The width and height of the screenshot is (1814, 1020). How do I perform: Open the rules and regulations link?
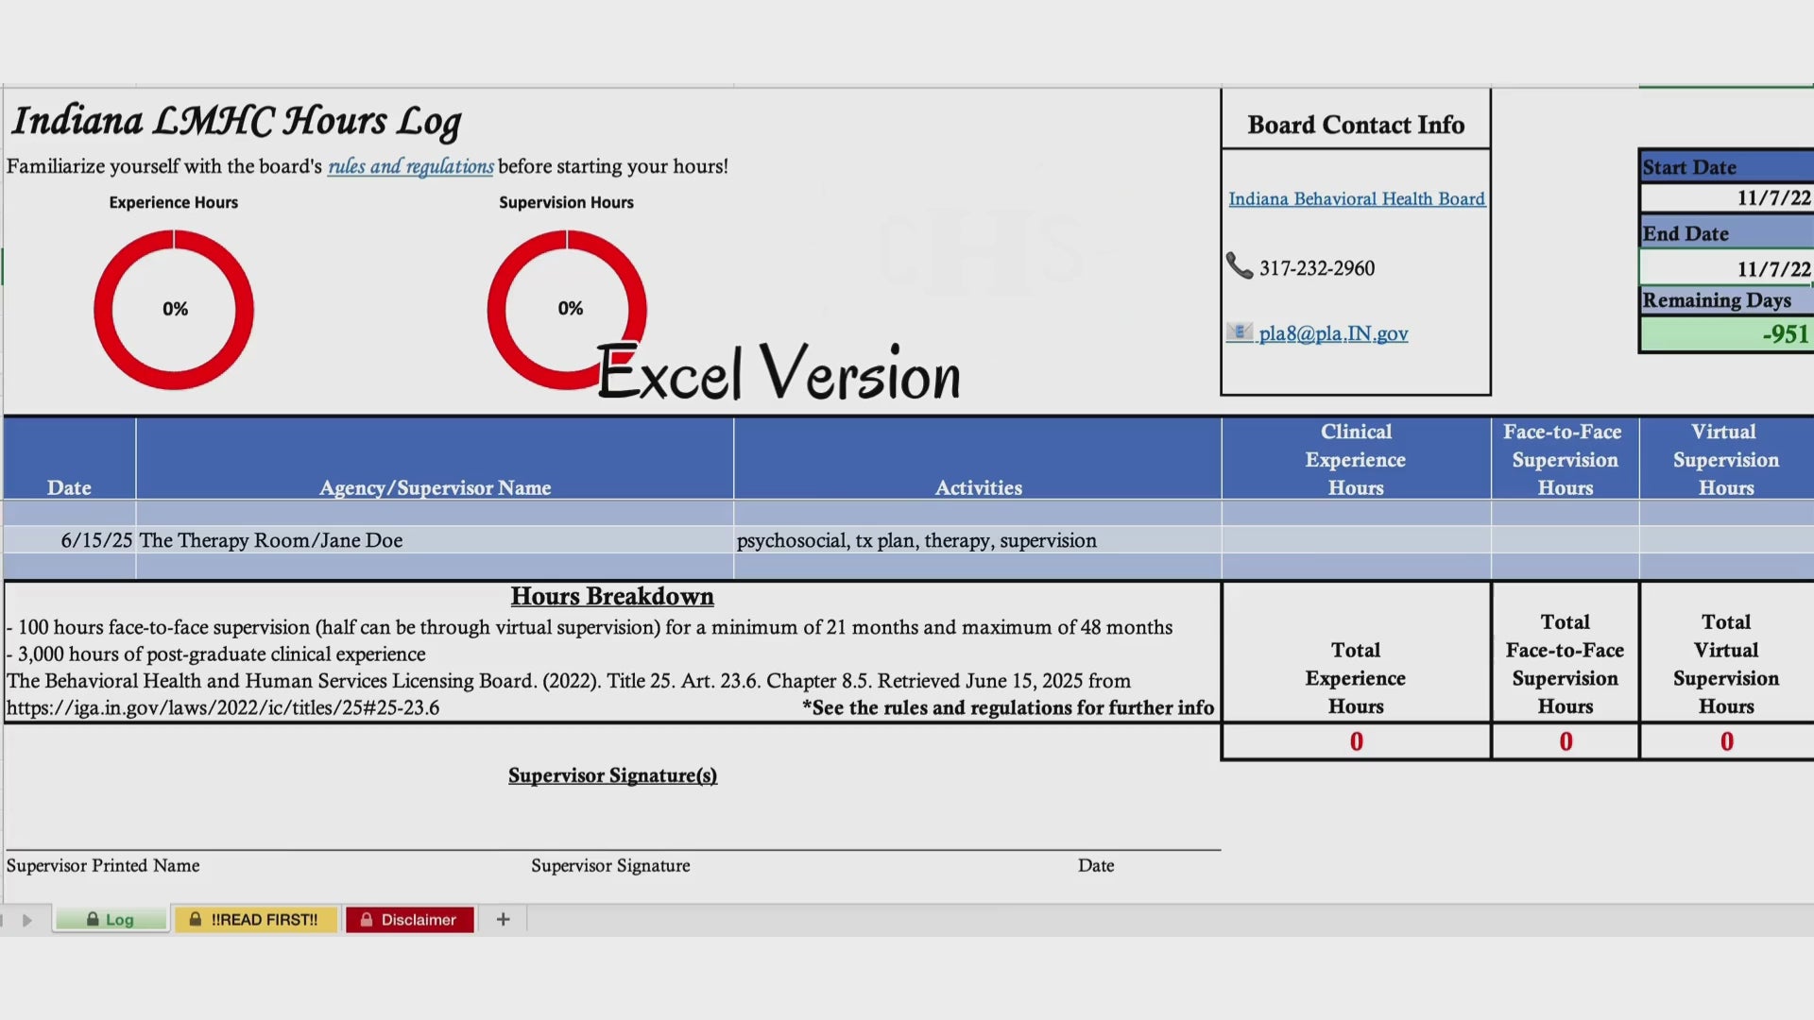[x=410, y=166]
